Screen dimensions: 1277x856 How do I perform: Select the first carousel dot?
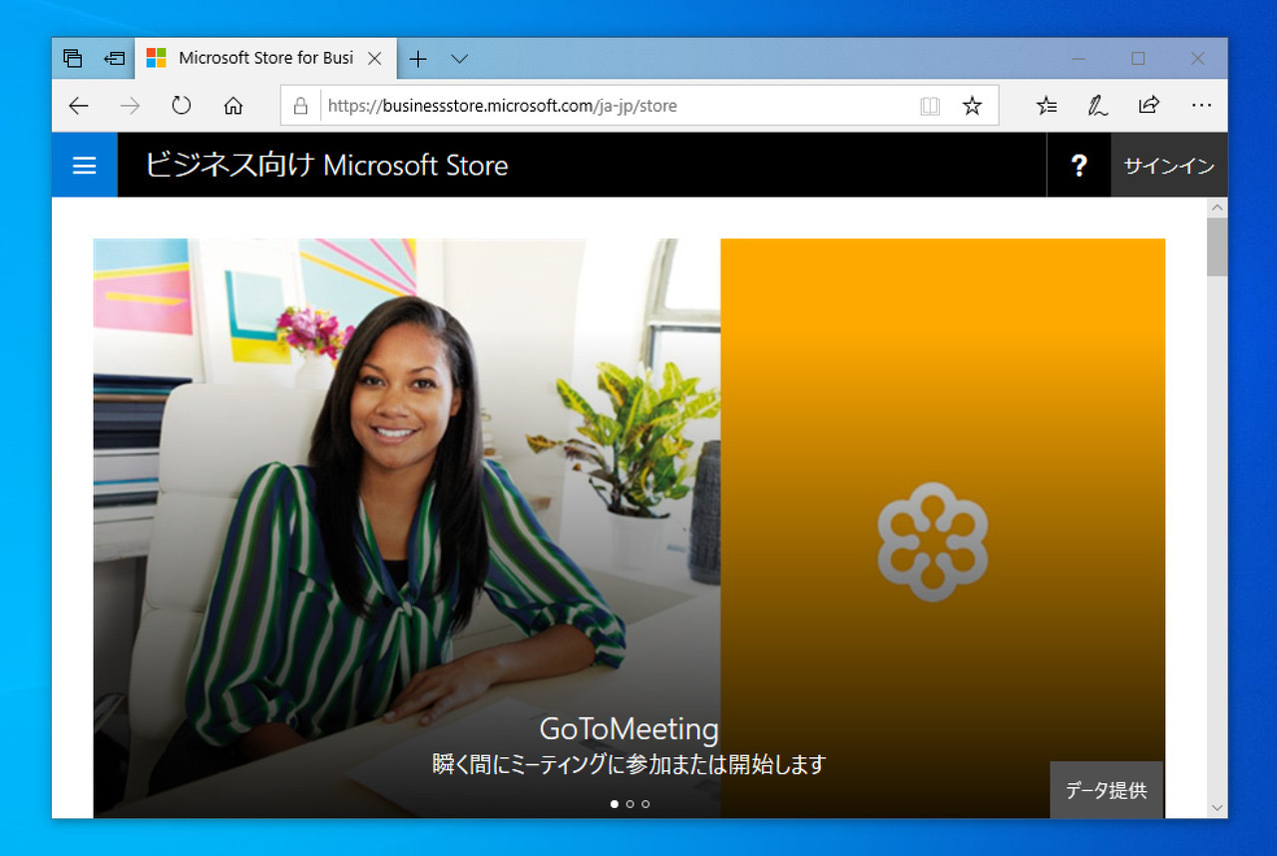615,803
